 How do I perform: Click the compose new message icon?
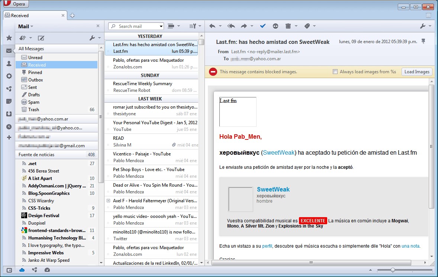(41, 38)
